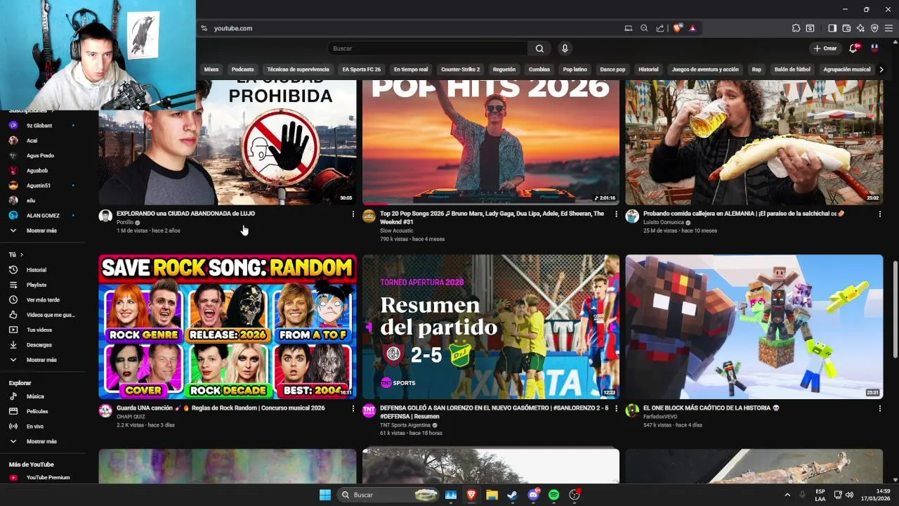This screenshot has width=899, height=506.
Task: Select the Podcasts category chip
Action: click(x=242, y=70)
